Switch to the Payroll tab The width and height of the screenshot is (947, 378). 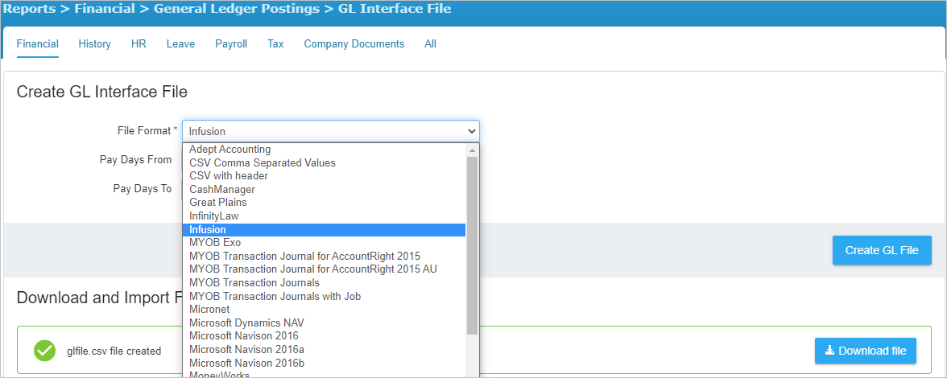[x=231, y=44]
